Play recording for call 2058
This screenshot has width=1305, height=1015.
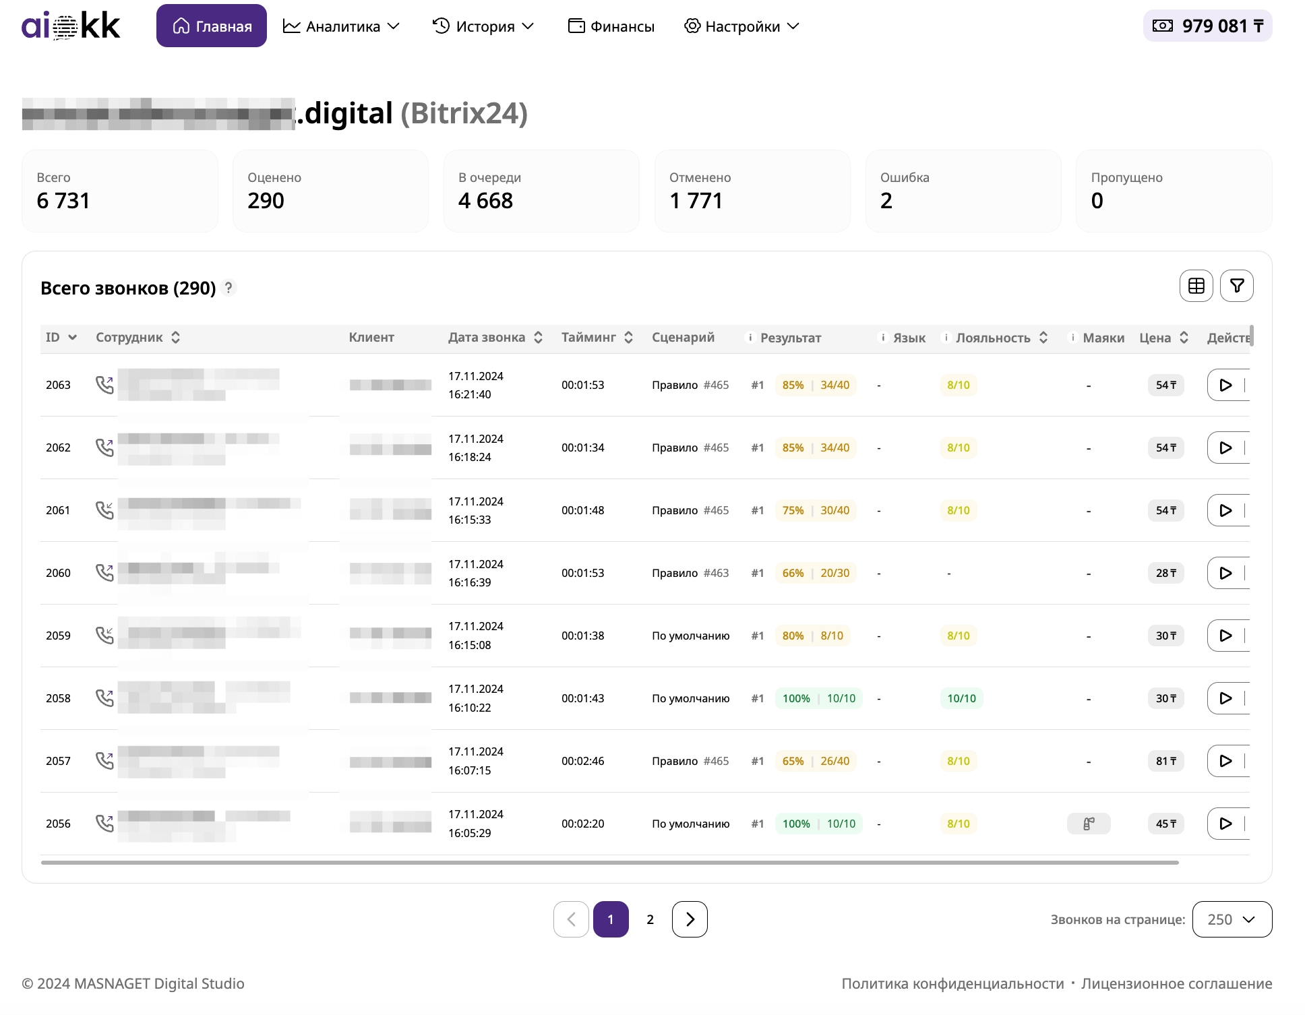[1225, 698]
